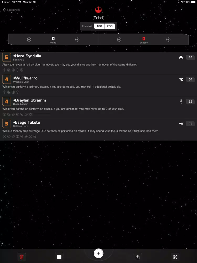Tap the Rebel faction emblem
Screen dimensions: 197x263
[x=98, y=10]
